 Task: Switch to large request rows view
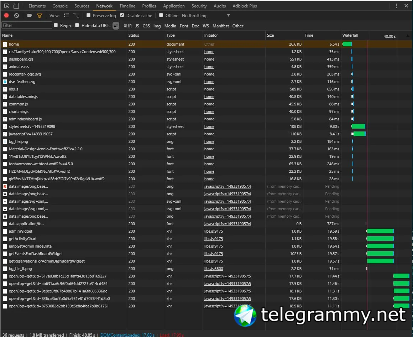point(66,16)
